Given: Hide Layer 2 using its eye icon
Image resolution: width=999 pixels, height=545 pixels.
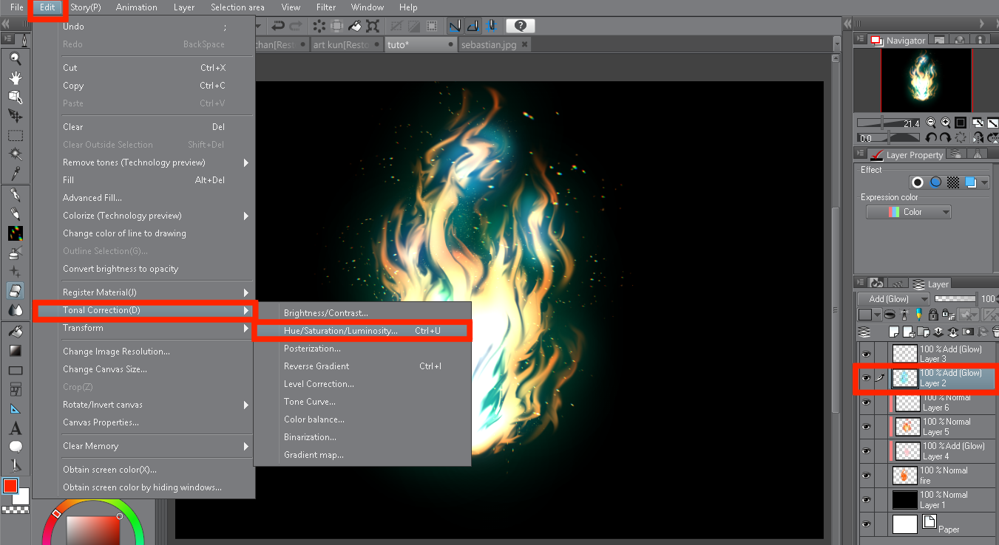Looking at the screenshot, I should pos(865,378).
